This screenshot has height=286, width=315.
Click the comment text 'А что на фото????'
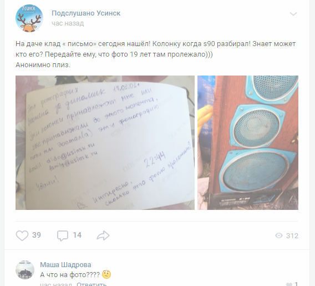pos(70,275)
